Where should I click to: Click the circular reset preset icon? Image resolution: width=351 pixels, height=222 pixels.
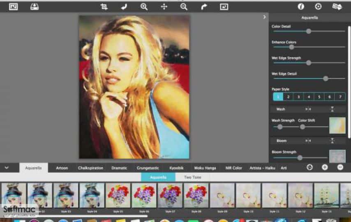pyautogui.click(x=309, y=167)
